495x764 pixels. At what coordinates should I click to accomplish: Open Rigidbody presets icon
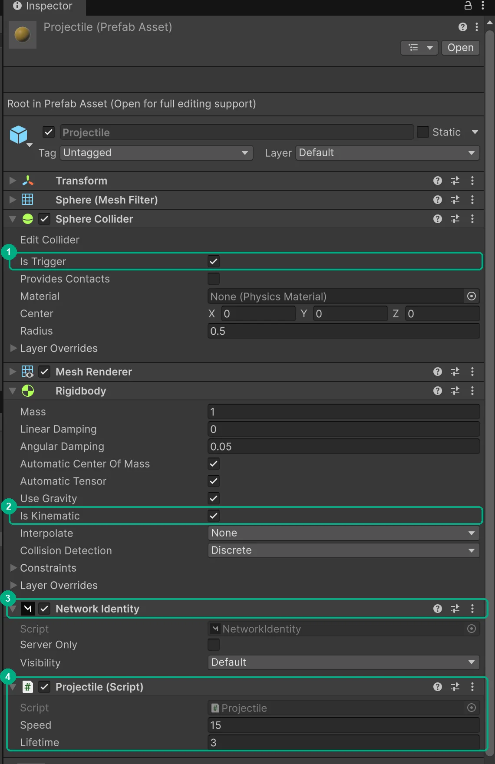455,391
